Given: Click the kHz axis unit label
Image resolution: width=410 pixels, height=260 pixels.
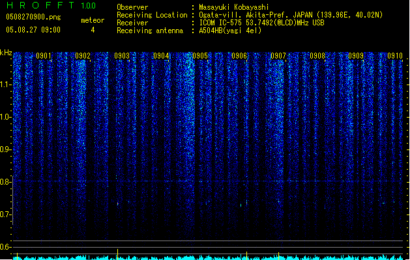Looking at the screenshot, I should (x=6, y=53).
